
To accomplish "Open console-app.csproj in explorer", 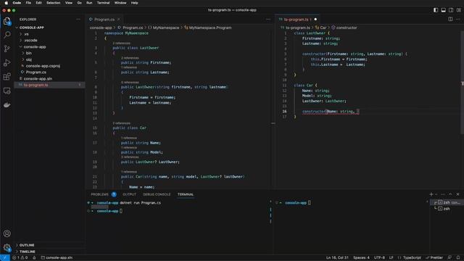I will click(x=50, y=66).
